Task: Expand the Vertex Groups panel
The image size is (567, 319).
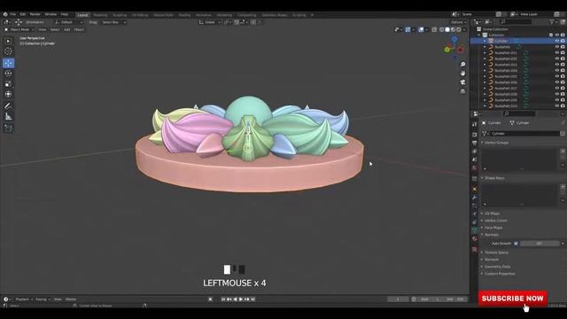Action: click(496, 143)
